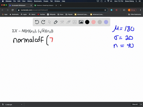Click the numerade.com address bar
Image resolution: width=143 pixels, height=107 pixels.
[62, 10]
